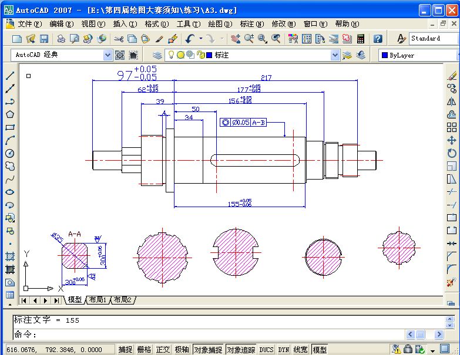The height and width of the screenshot is (355, 460).
Task: Select the Array modify tool
Action: [x=452, y=127]
